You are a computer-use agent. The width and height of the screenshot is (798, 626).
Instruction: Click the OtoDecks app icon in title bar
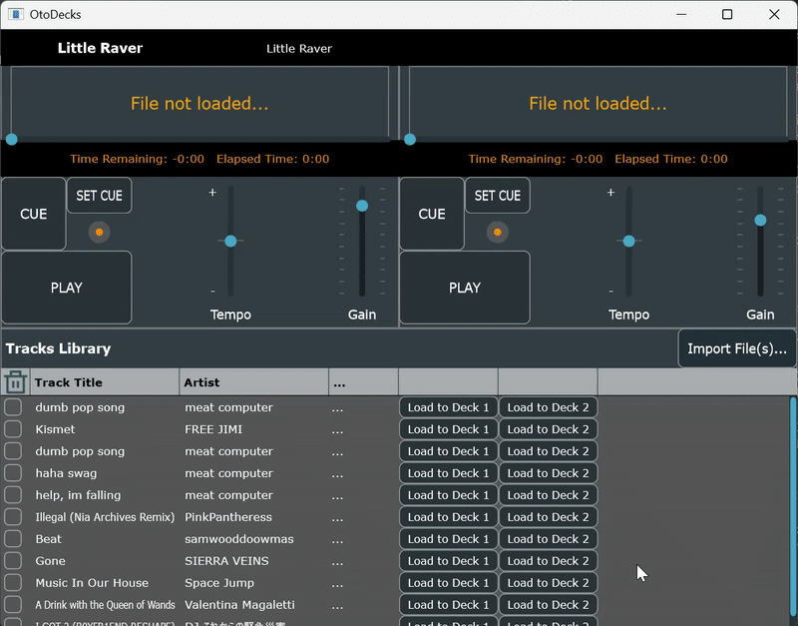pyautogui.click(x=16, y=14)
